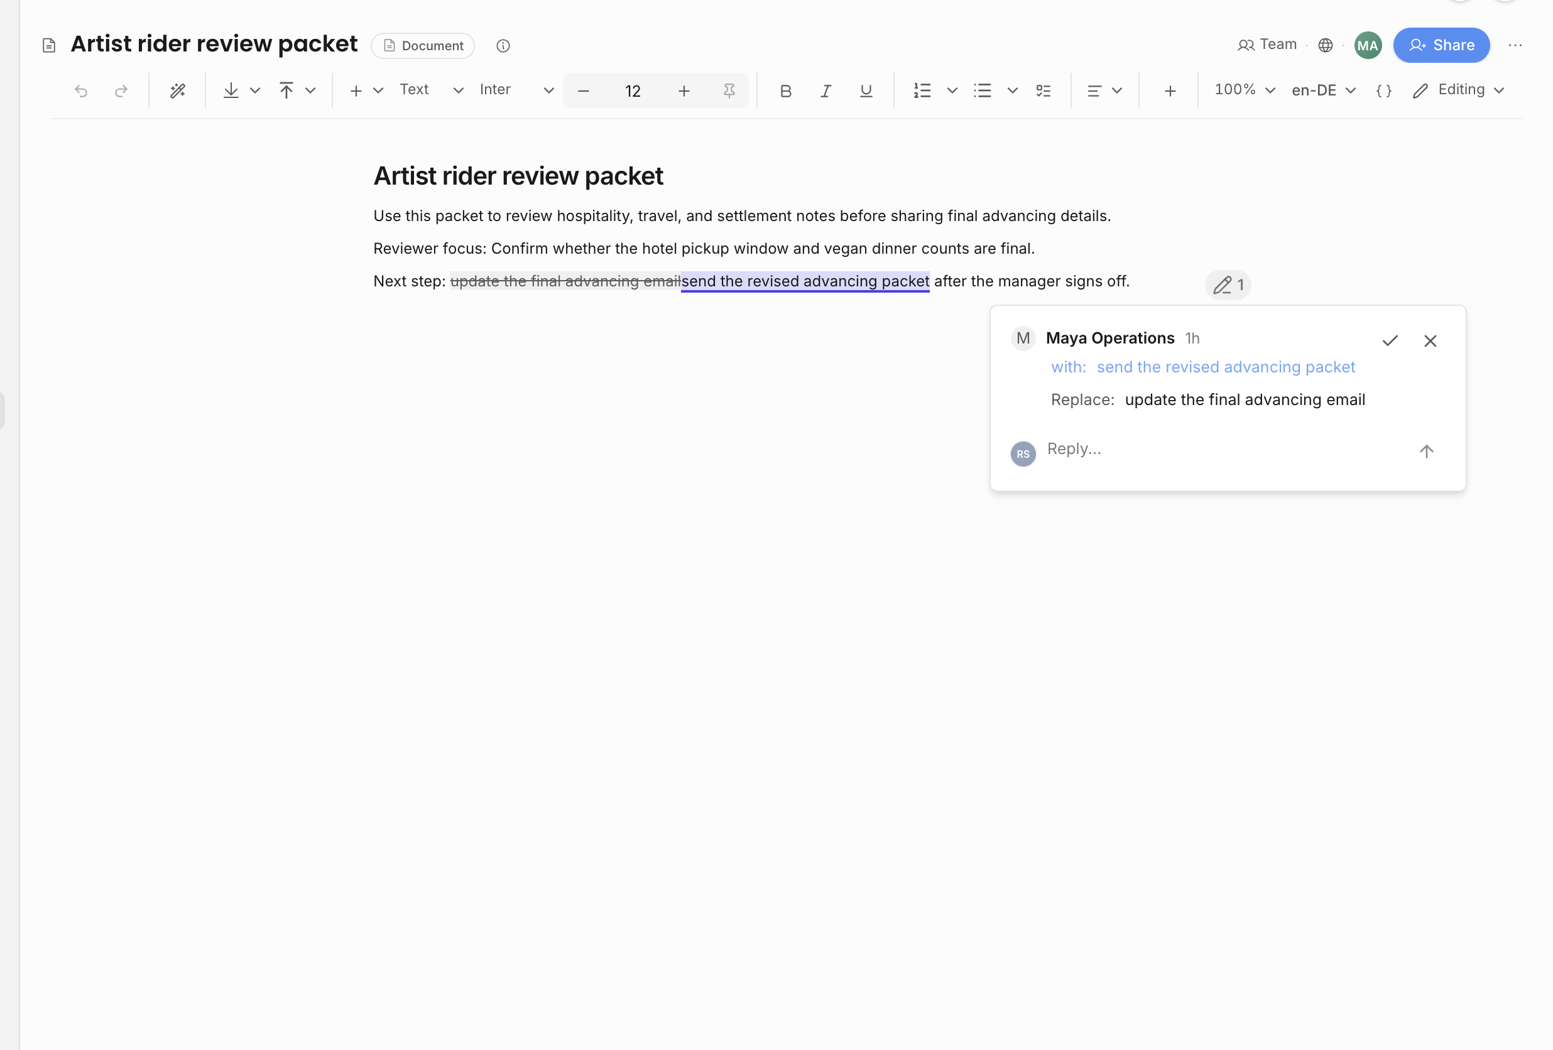Open the en-DE language dropdown
This screenshot has height=1050, width=1553.
pos(1323,91)
